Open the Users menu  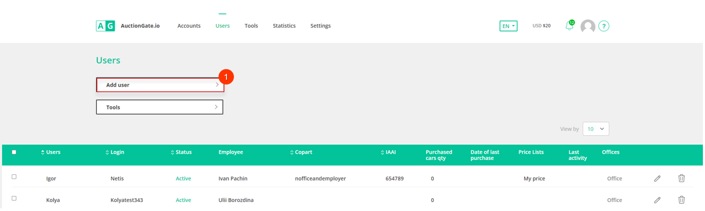(x=223, y=26)
